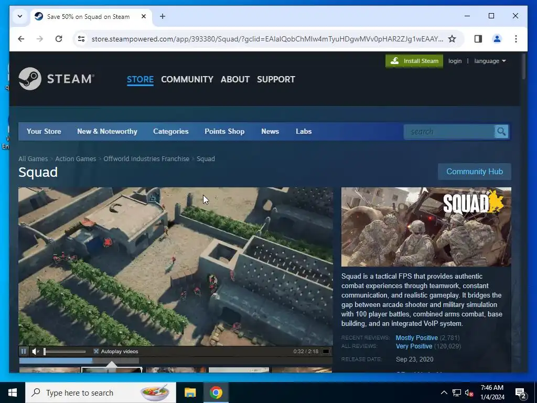
Task: Click the Steam logo in header
Action: [56, 79]
